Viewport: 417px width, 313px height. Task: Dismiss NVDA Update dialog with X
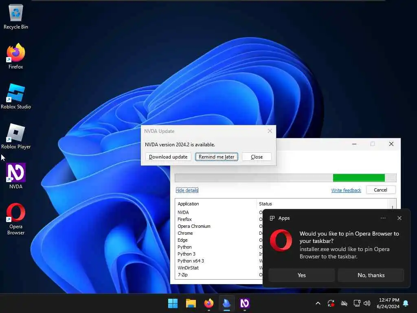point(270,131)
